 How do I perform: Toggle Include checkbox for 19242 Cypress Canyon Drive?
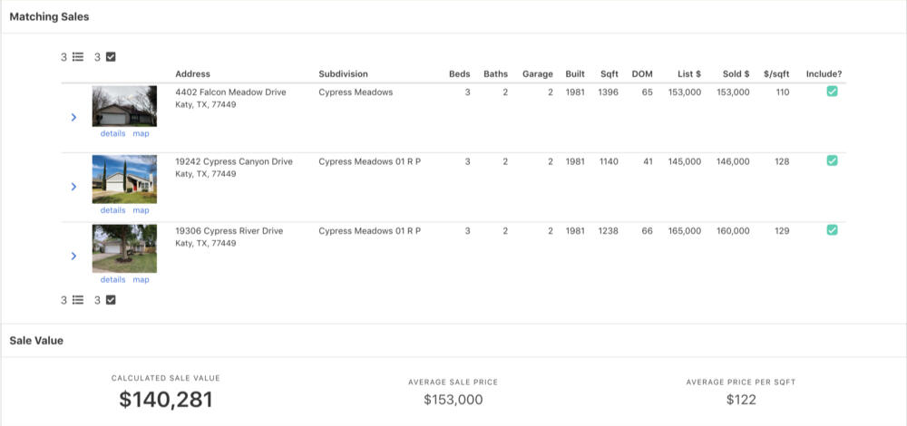tap(832, 160)
